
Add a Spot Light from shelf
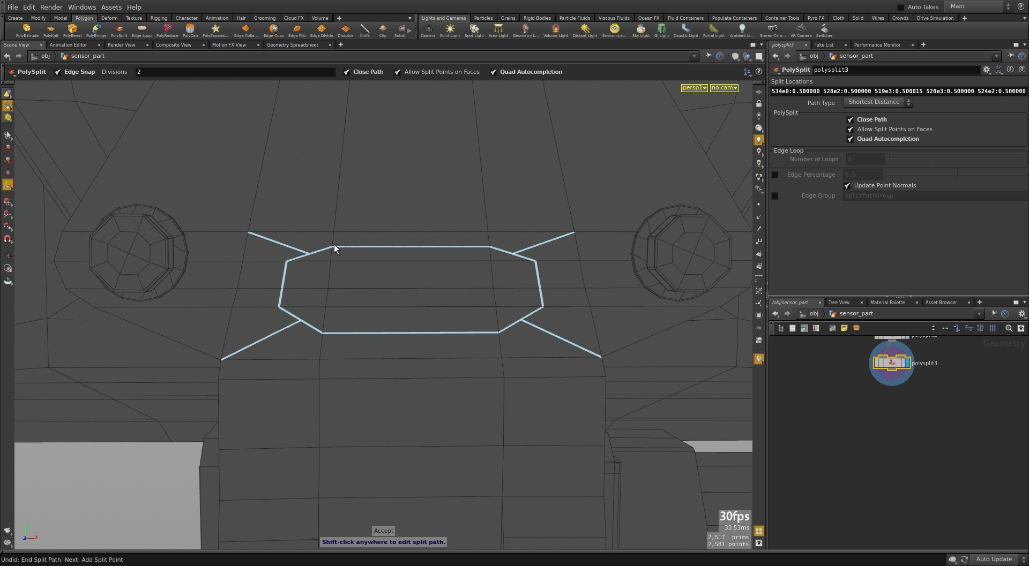point(474,31)
